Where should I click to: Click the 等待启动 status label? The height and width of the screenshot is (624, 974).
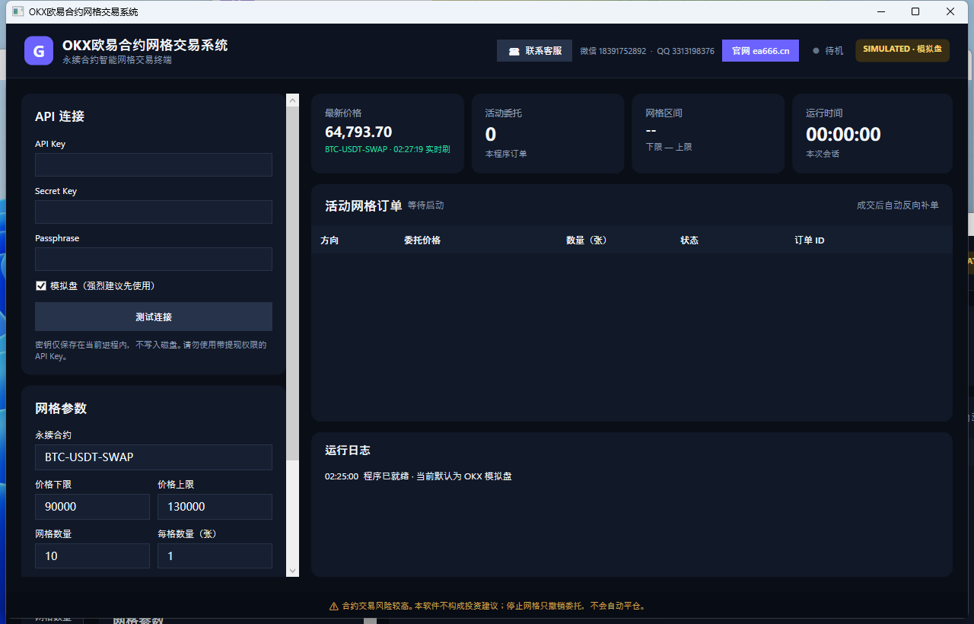[425, 205]
